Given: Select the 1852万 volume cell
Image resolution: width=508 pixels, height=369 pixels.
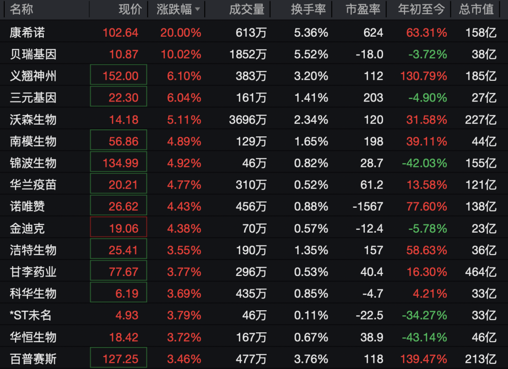Looking at the screenshot, I should click(248, 54).
